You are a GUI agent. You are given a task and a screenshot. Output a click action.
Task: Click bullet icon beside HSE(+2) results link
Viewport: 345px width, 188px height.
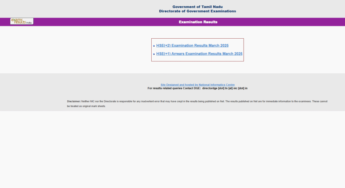(x=154, y=46)
